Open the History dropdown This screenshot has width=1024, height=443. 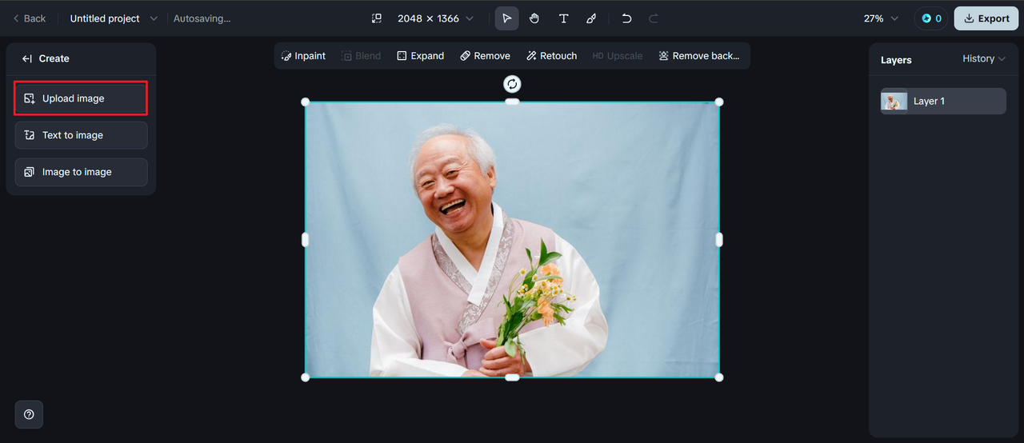coord(983,58)
